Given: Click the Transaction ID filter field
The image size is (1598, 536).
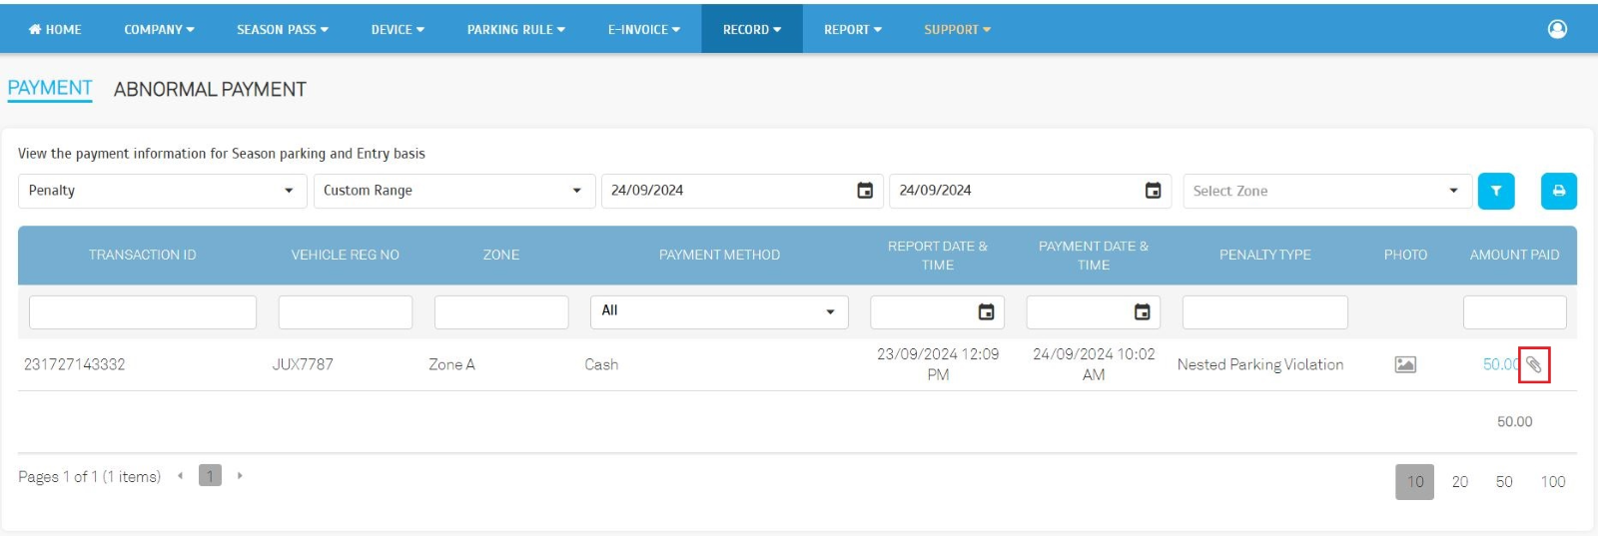Looking at the screenshot, I should pyautogui.click(x=143, y=312).
